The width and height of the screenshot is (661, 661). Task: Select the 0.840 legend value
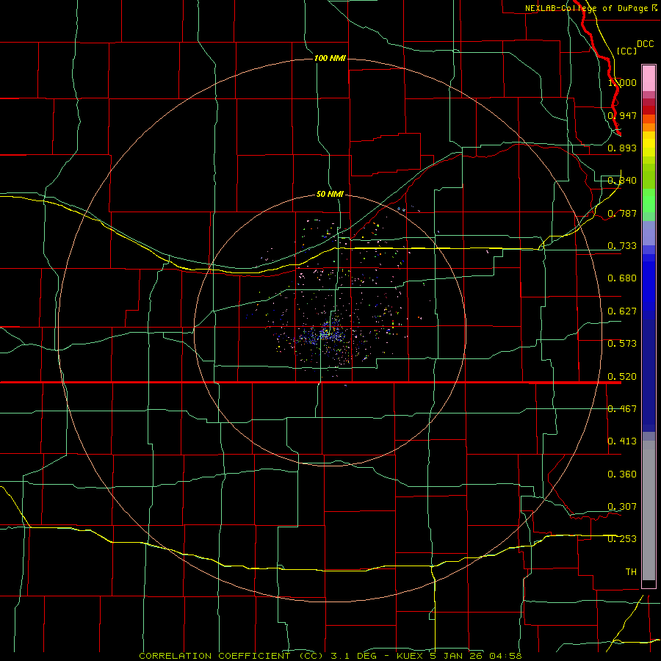coord(622,181)
